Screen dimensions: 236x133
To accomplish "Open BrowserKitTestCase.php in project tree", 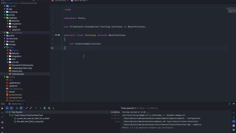I will (x=22, y=65).
